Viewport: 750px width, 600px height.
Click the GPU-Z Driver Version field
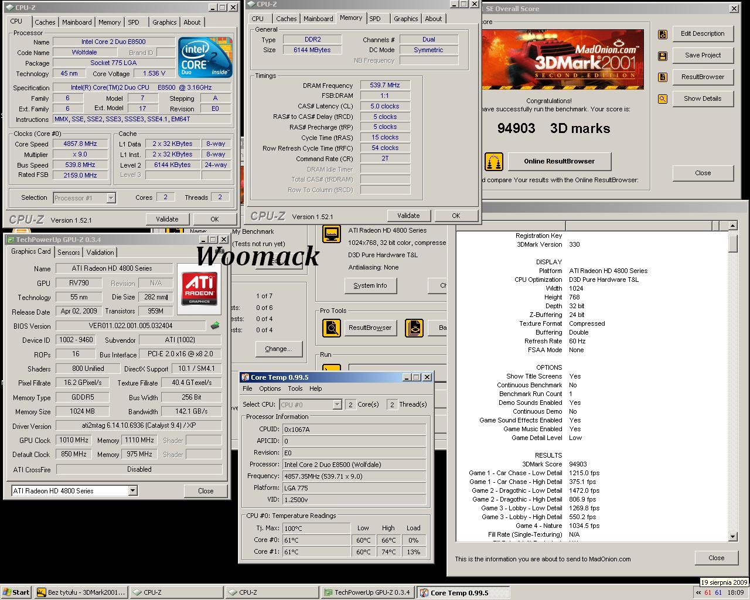139,426
